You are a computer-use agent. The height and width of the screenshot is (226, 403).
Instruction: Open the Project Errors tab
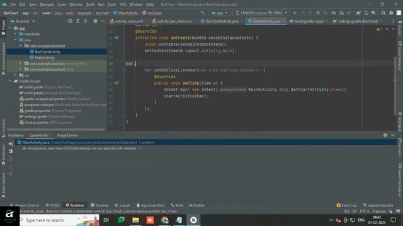(x=67, y=136)
